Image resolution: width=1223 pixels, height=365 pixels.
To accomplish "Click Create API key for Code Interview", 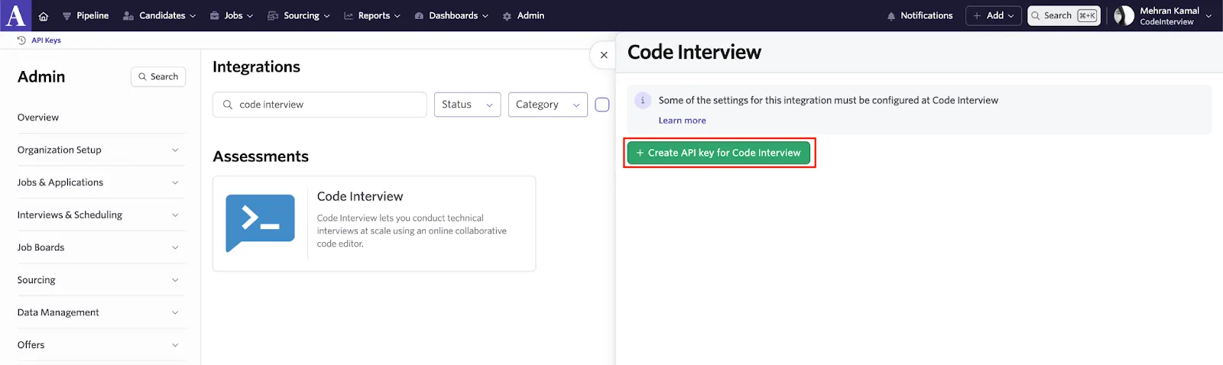I will 719,153.
